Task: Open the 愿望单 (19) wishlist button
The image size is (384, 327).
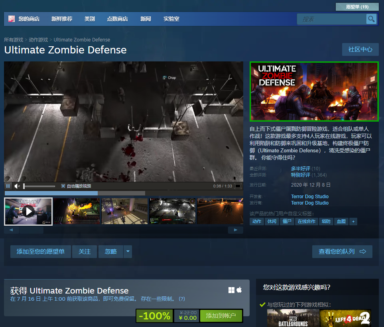Action: (357, 7)
